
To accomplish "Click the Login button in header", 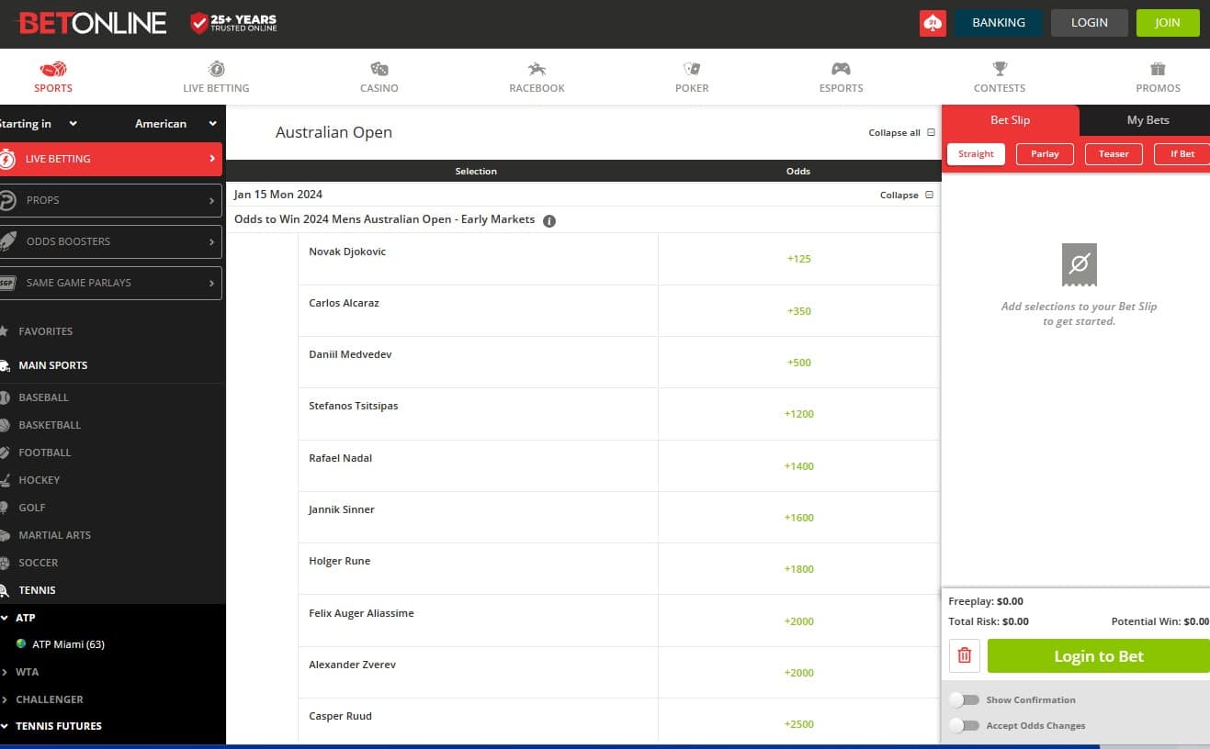I will [1089, 23].
